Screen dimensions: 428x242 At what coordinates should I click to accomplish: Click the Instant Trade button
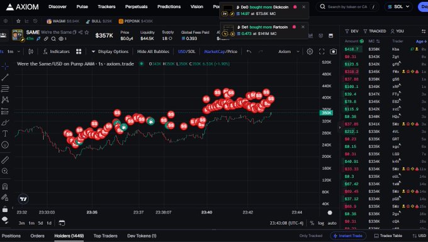click(348, 236)
